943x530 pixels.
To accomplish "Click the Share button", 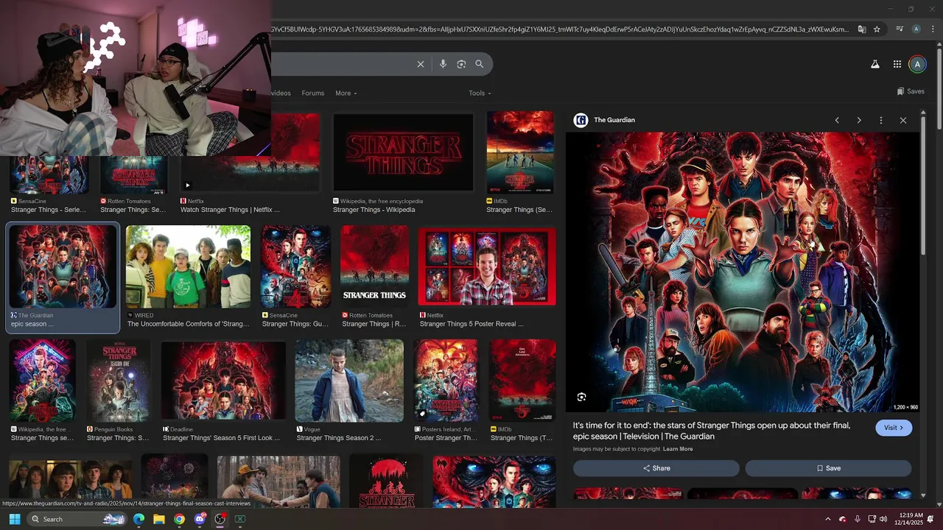I will pos(656,468).
